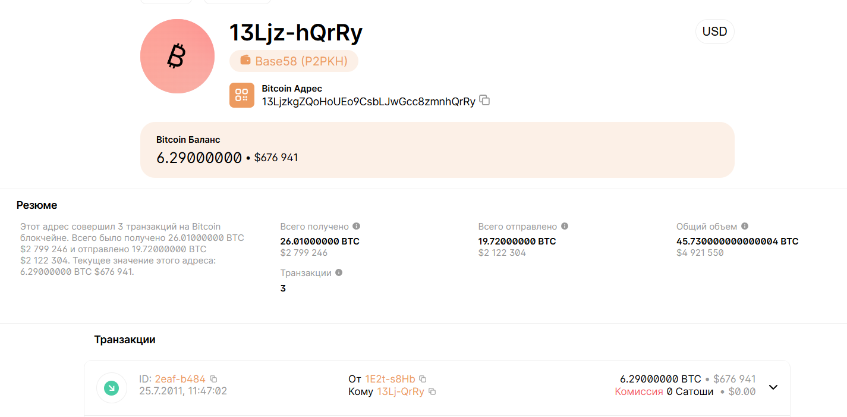
Task: Copy the full Bitcoin address
Action: 484,101
